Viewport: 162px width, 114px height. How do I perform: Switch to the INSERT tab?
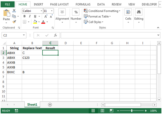pyautogui.click(x=39, y=4)
